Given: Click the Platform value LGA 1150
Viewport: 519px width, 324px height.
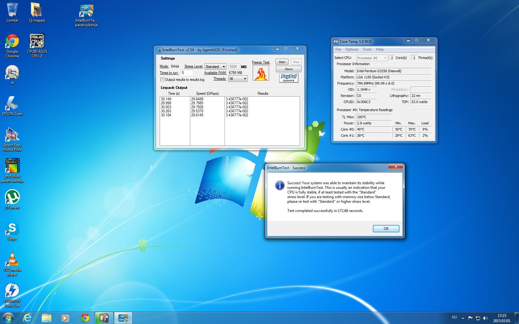Looking at the screenshot, I should click(x=394, y=77).
